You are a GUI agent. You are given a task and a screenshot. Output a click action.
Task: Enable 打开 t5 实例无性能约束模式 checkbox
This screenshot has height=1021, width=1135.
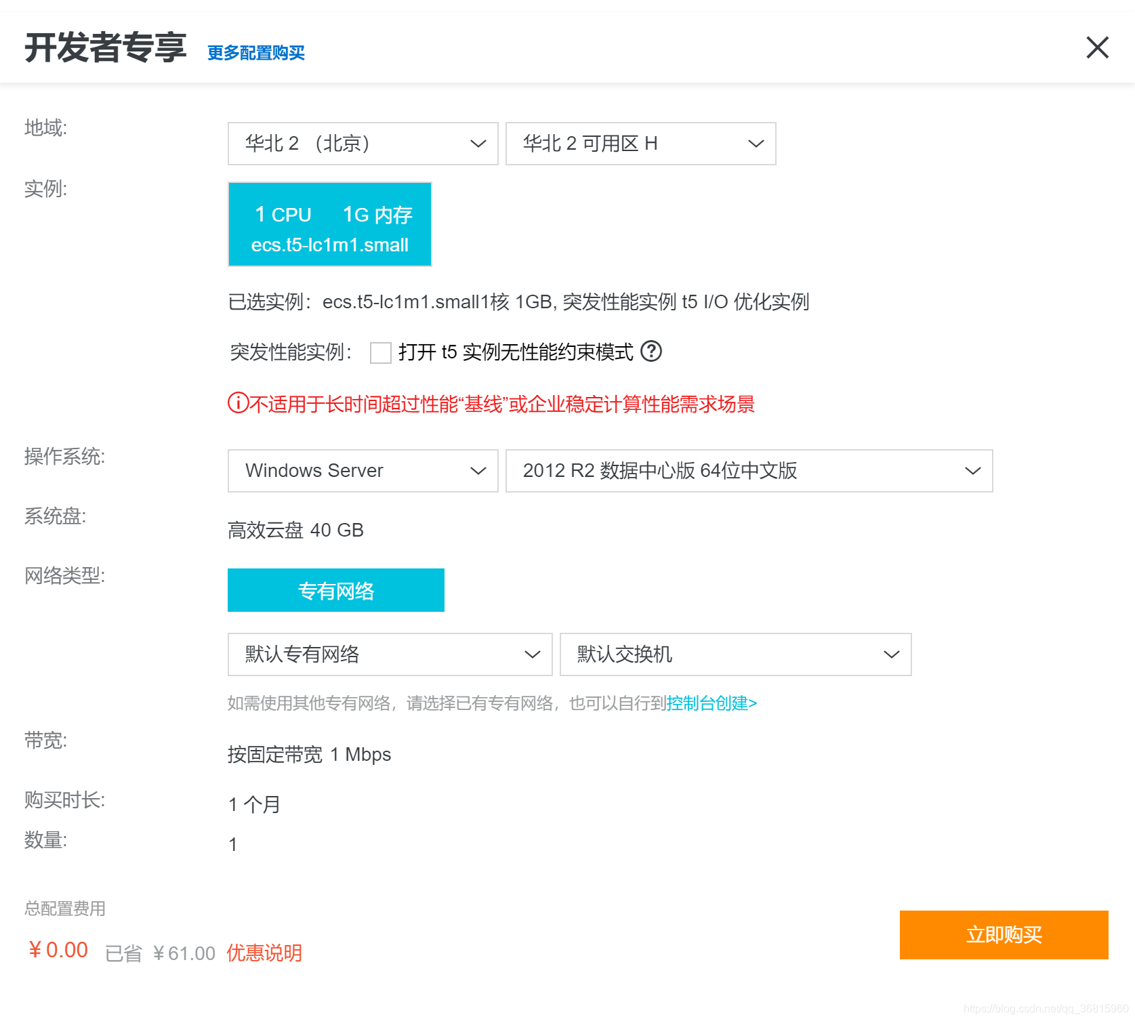(x=380, y=352)
